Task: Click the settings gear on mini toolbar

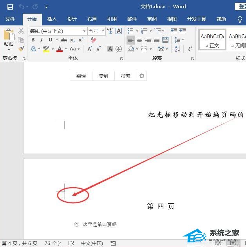Action: pos(142,76)
